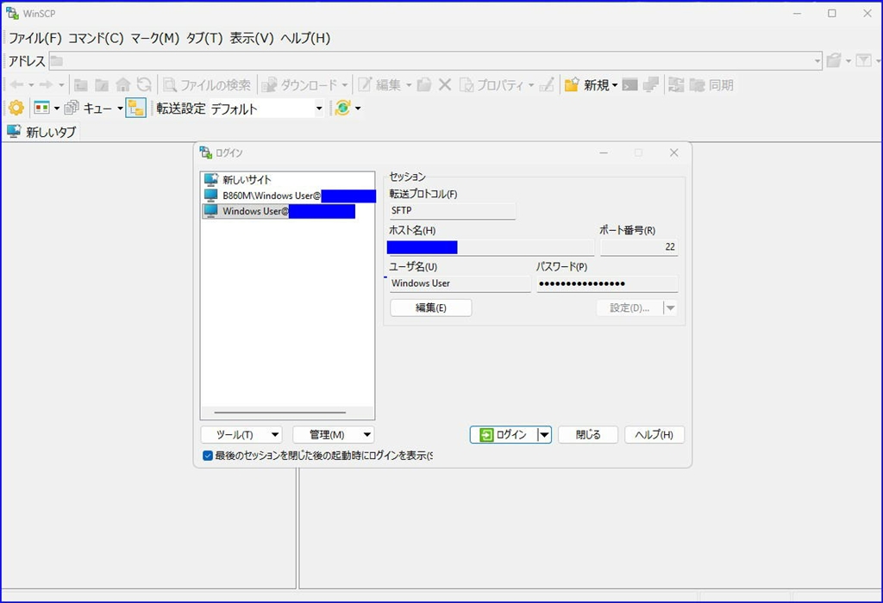Close the ログイン dialog with X
Viewport: 883px width, 603px height.
click(x=674, y=152)
